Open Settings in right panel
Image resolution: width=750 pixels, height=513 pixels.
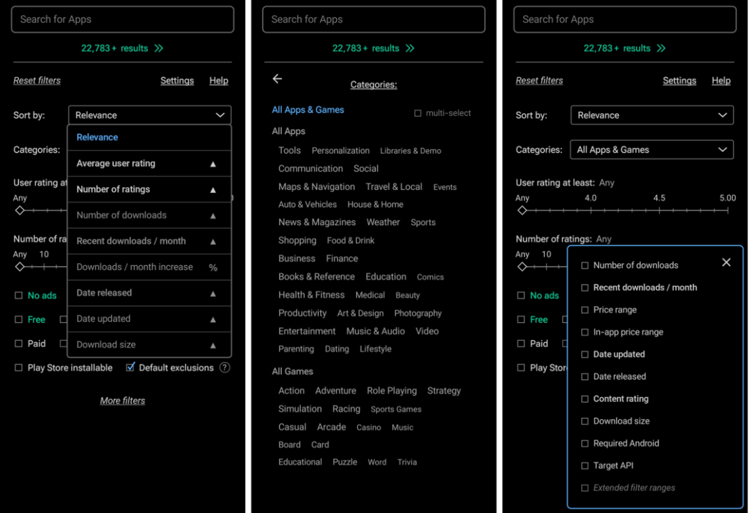[x=679, y=81]
